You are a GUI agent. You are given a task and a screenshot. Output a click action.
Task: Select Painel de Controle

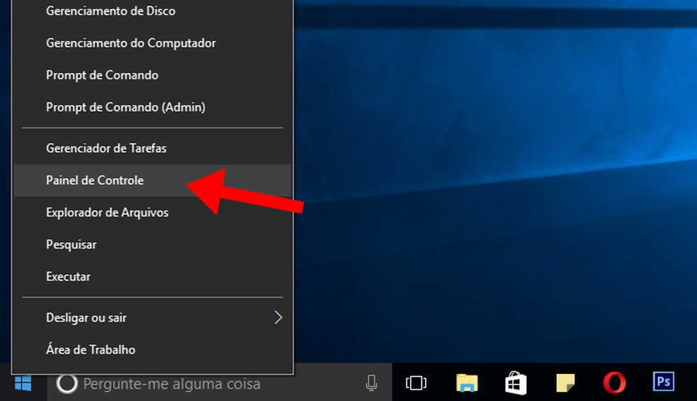(x=152, y=180)
